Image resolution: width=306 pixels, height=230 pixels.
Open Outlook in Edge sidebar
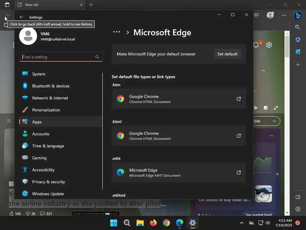(298, 52)
